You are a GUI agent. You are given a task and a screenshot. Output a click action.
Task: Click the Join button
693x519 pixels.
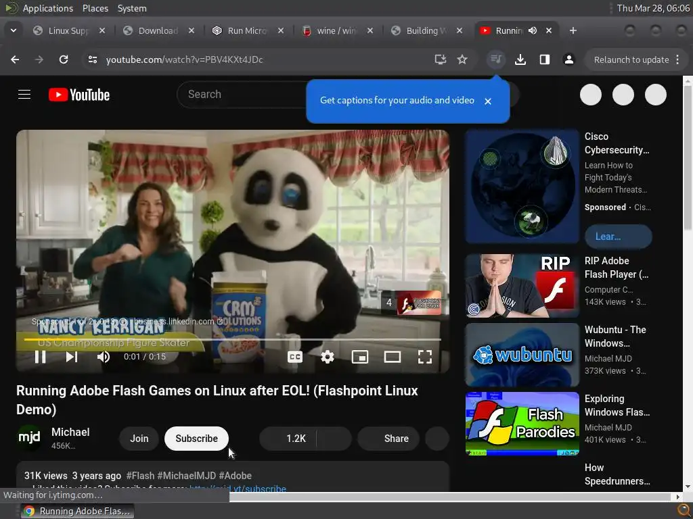coord(139,438)
